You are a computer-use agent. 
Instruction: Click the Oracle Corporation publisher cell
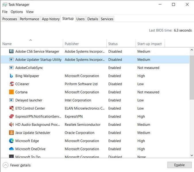pyautogui.click(x=79, y=133)
